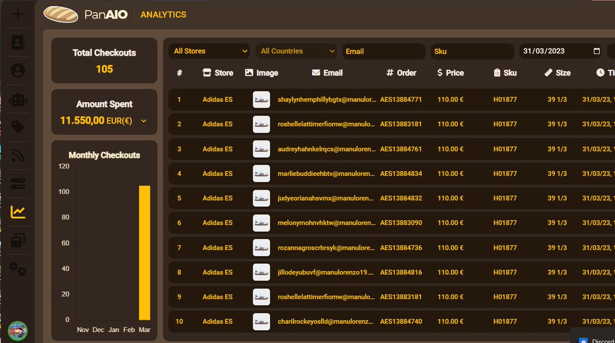Click the Image column header
The width and height of the screenshot is (615, 343).
pyautogui.click(x=261, y=73)
